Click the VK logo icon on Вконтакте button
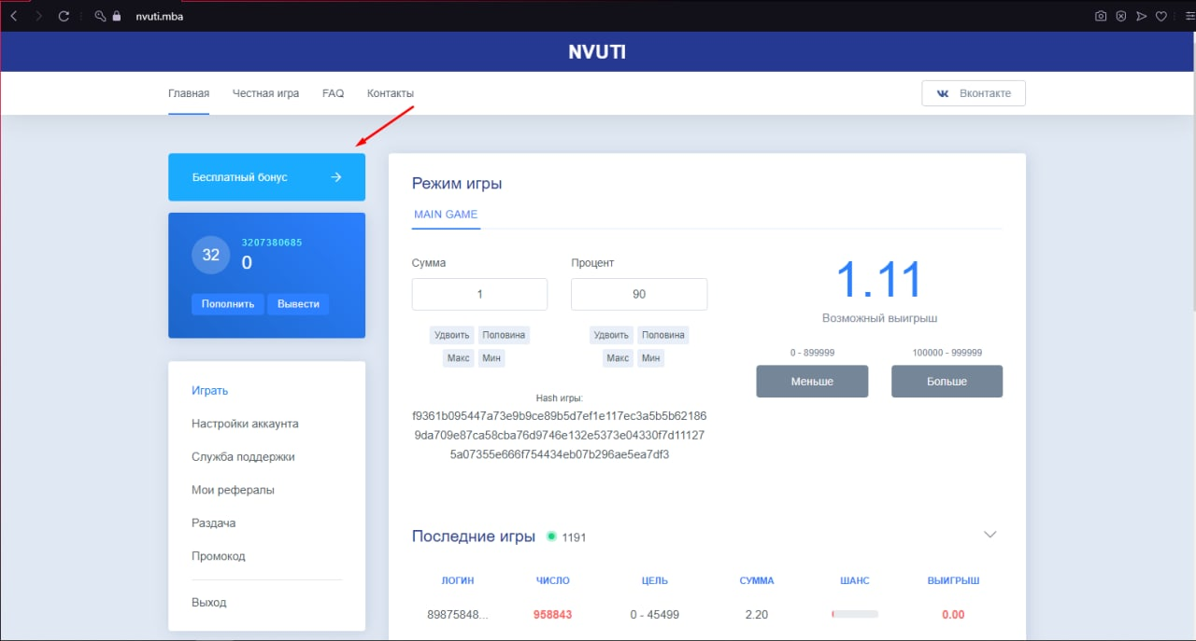 943,93
